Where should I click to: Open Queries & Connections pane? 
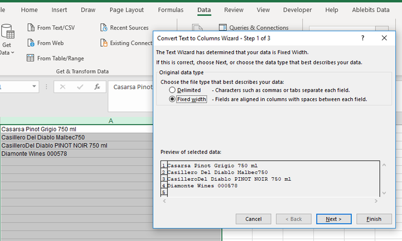pyautogui.click(x=254, y=28)
